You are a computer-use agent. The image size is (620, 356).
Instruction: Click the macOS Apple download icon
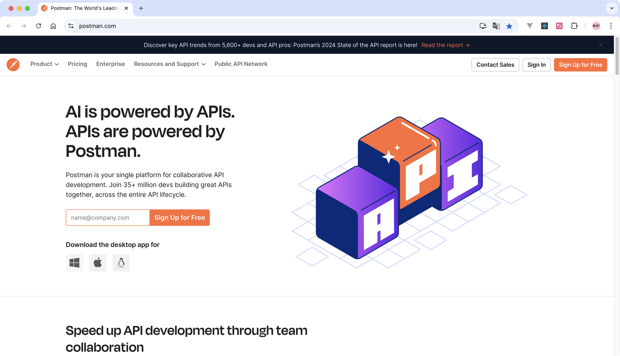pos(98,262)
